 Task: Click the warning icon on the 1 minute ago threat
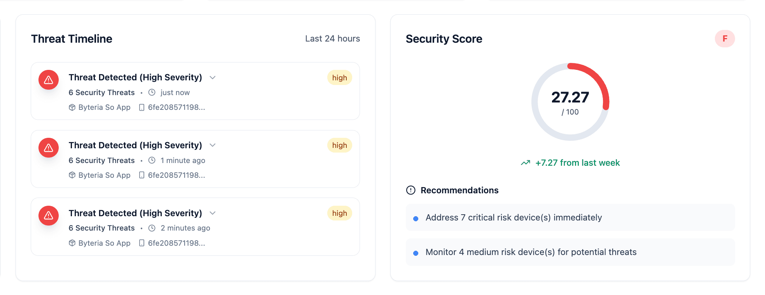[49, 148]
